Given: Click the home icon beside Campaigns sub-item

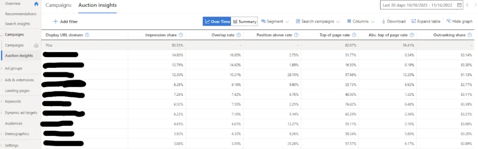Looking at the screenshot, I should click(x=36, y=45).
